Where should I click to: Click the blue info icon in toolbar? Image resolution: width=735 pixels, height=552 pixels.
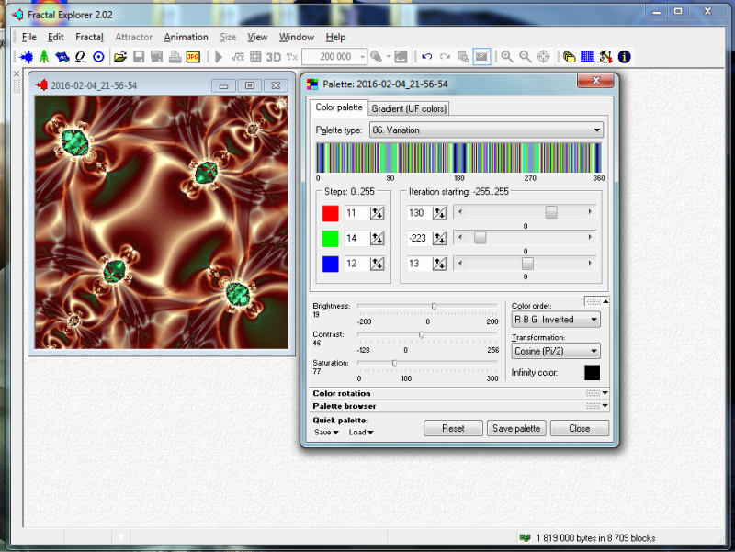click(625, 57)
